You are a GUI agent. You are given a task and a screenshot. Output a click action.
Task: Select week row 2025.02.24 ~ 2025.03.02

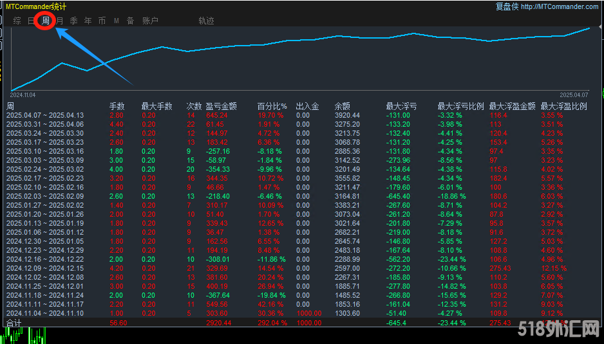pos(302,169)
